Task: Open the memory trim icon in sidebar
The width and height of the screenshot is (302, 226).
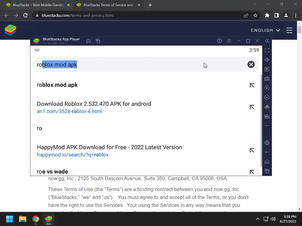Action: 267,107
